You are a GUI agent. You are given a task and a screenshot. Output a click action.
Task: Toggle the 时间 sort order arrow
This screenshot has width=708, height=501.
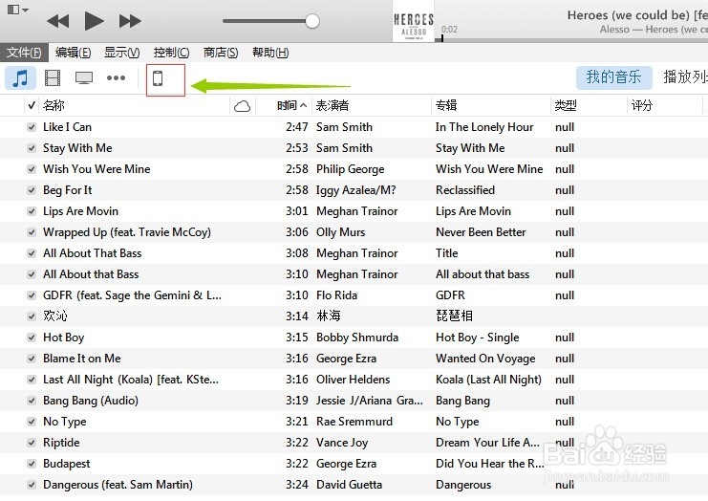tap(304, 106)
